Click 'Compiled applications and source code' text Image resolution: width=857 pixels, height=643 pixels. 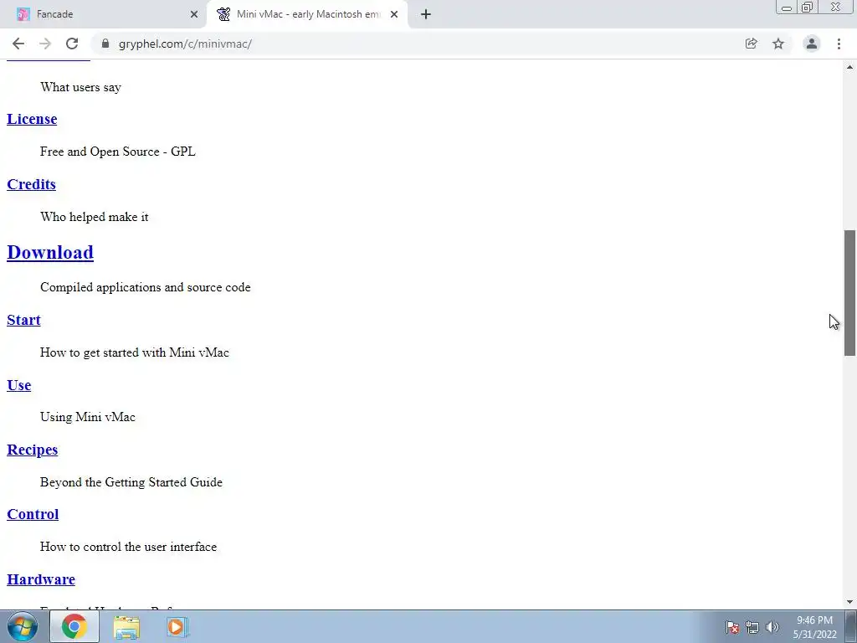146,288
